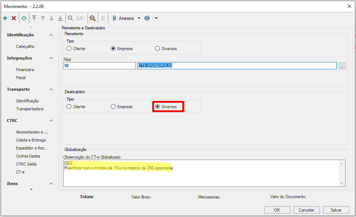Screen dimensions: 356x217
Task: Click observation box scroll down arrow
Action: pos(342,183)
